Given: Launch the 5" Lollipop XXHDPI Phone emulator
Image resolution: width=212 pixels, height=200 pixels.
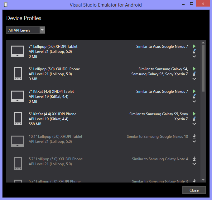Looking at the screenshot, I should coord(194,68).
